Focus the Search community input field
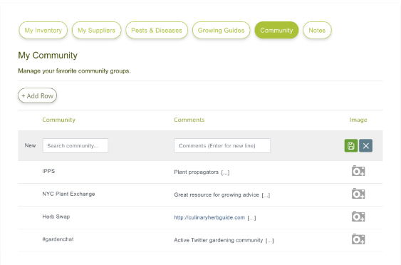 click(75, 146)
